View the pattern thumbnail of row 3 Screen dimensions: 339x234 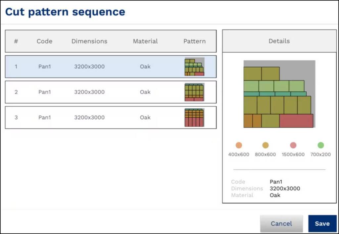[x=195, y=117]
